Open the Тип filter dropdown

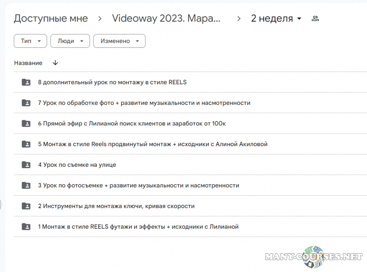point(30,41)
